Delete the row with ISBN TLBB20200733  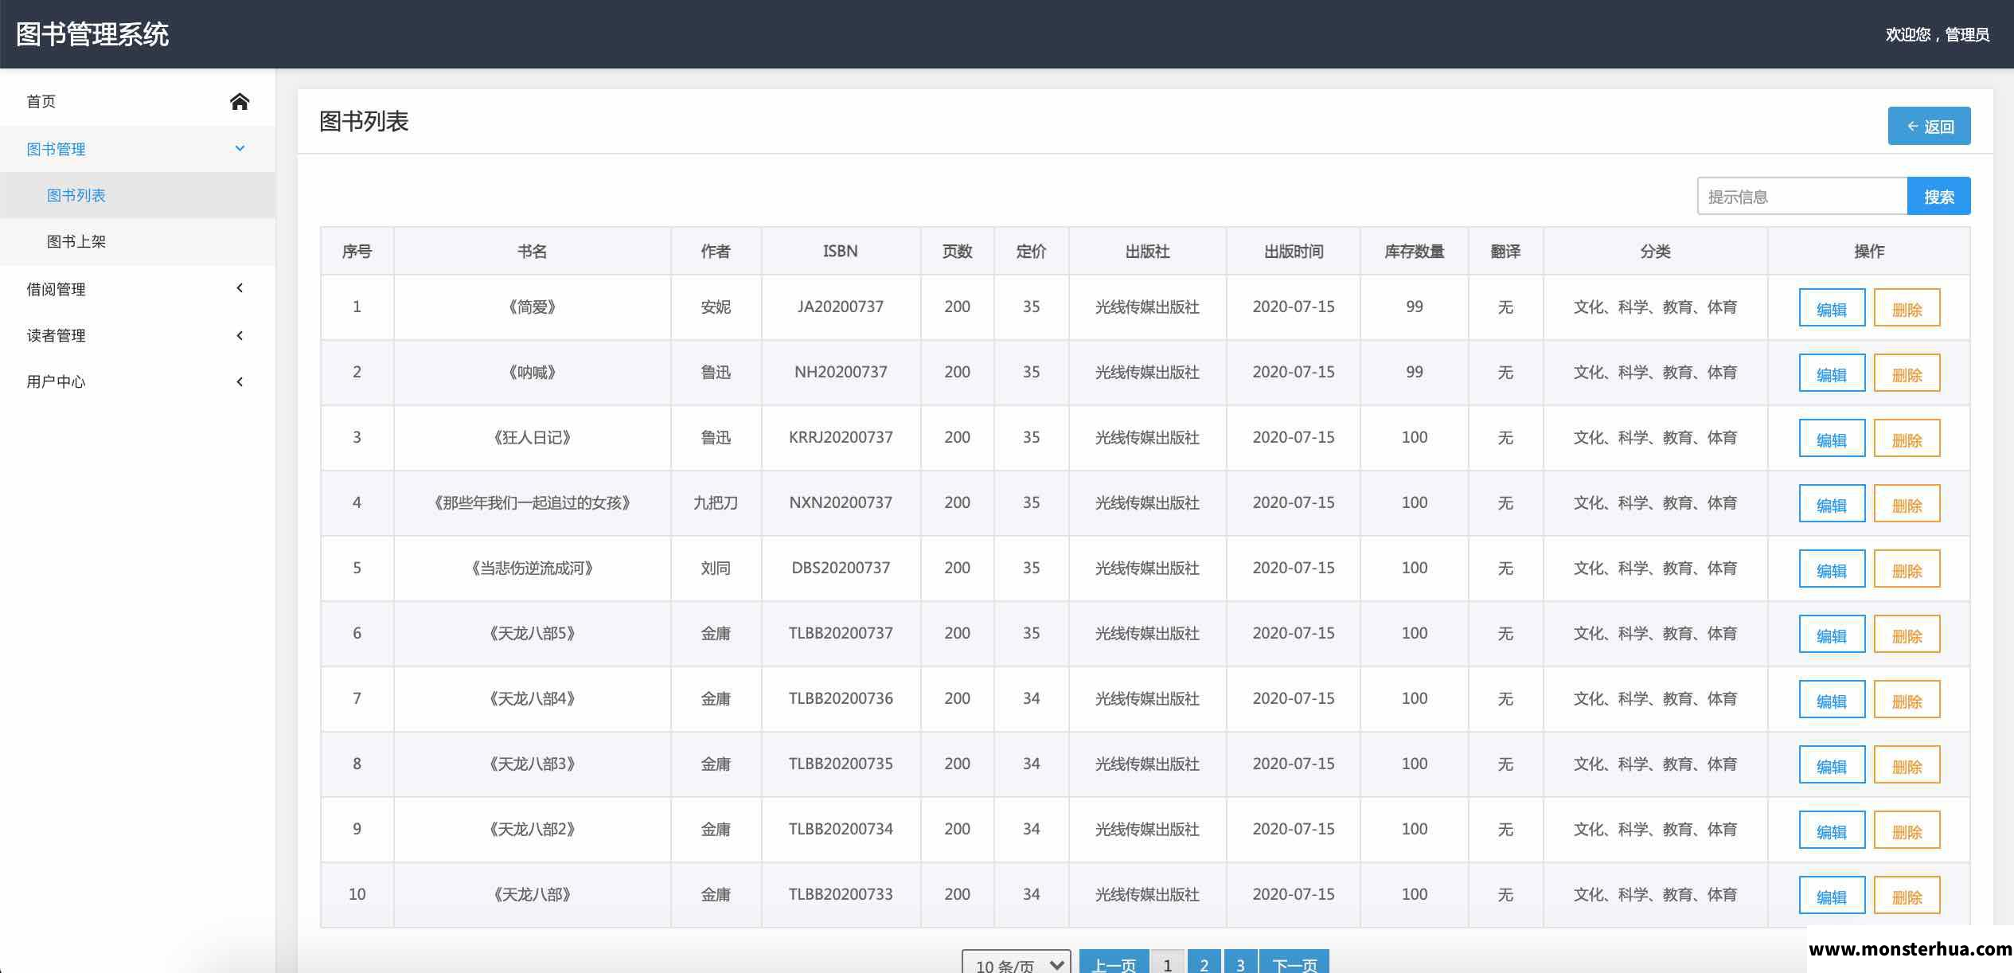[x=1907, y=895]
